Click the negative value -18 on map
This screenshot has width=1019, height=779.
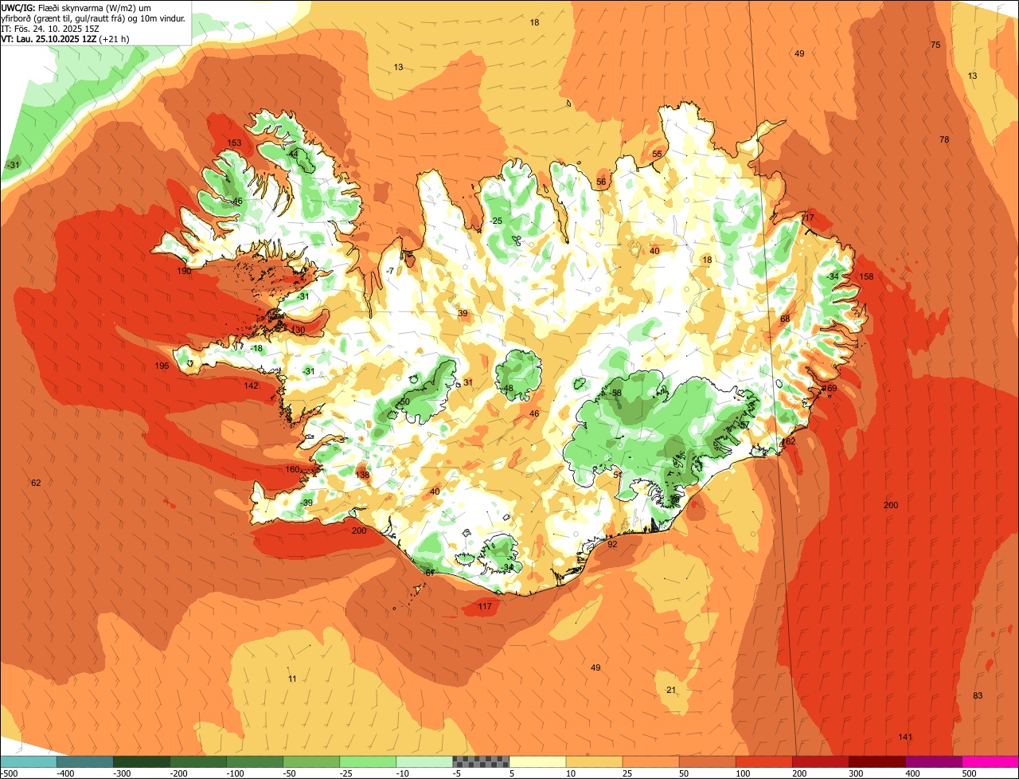pyautogui.click(x=256, y=349)
